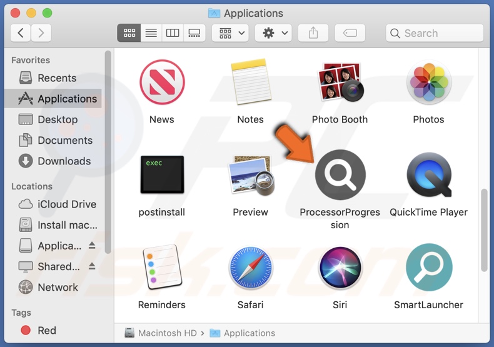Switch to list view
The image size is (494, 347).
tap(151, 33)
